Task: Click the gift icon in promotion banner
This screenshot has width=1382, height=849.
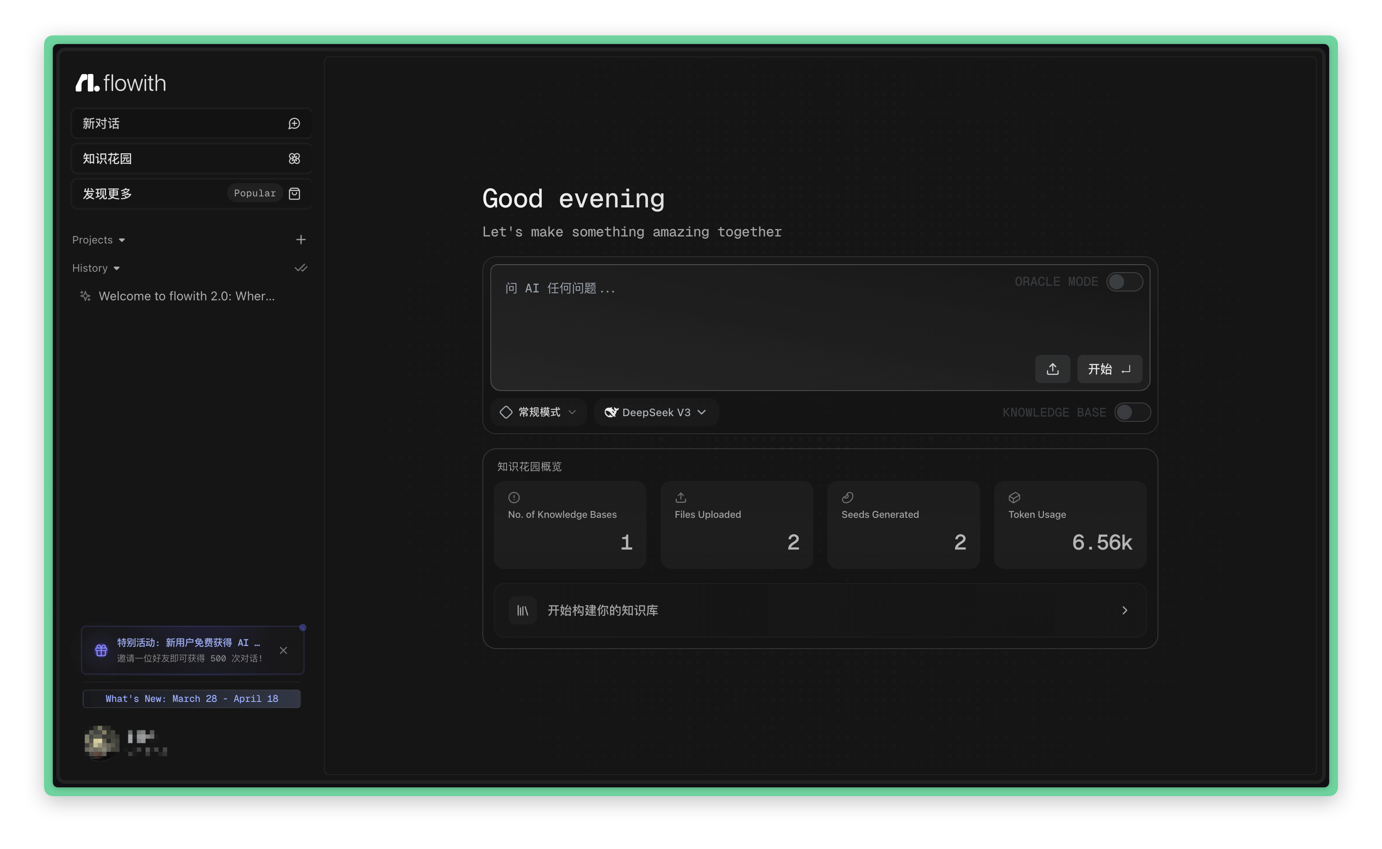Action: tap(101, 650)
